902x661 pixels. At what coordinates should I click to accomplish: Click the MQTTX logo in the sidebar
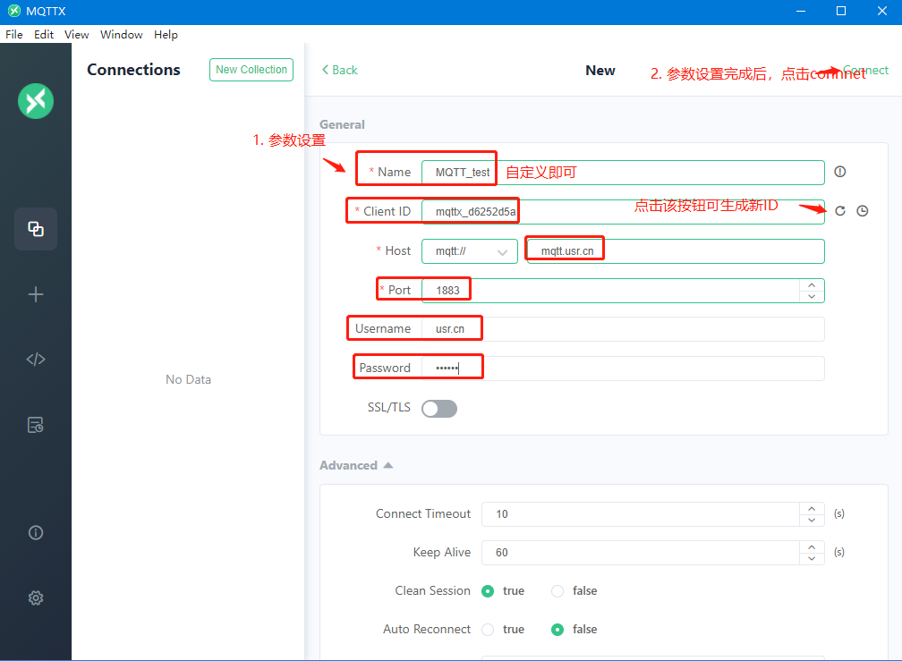pos(36,100)
